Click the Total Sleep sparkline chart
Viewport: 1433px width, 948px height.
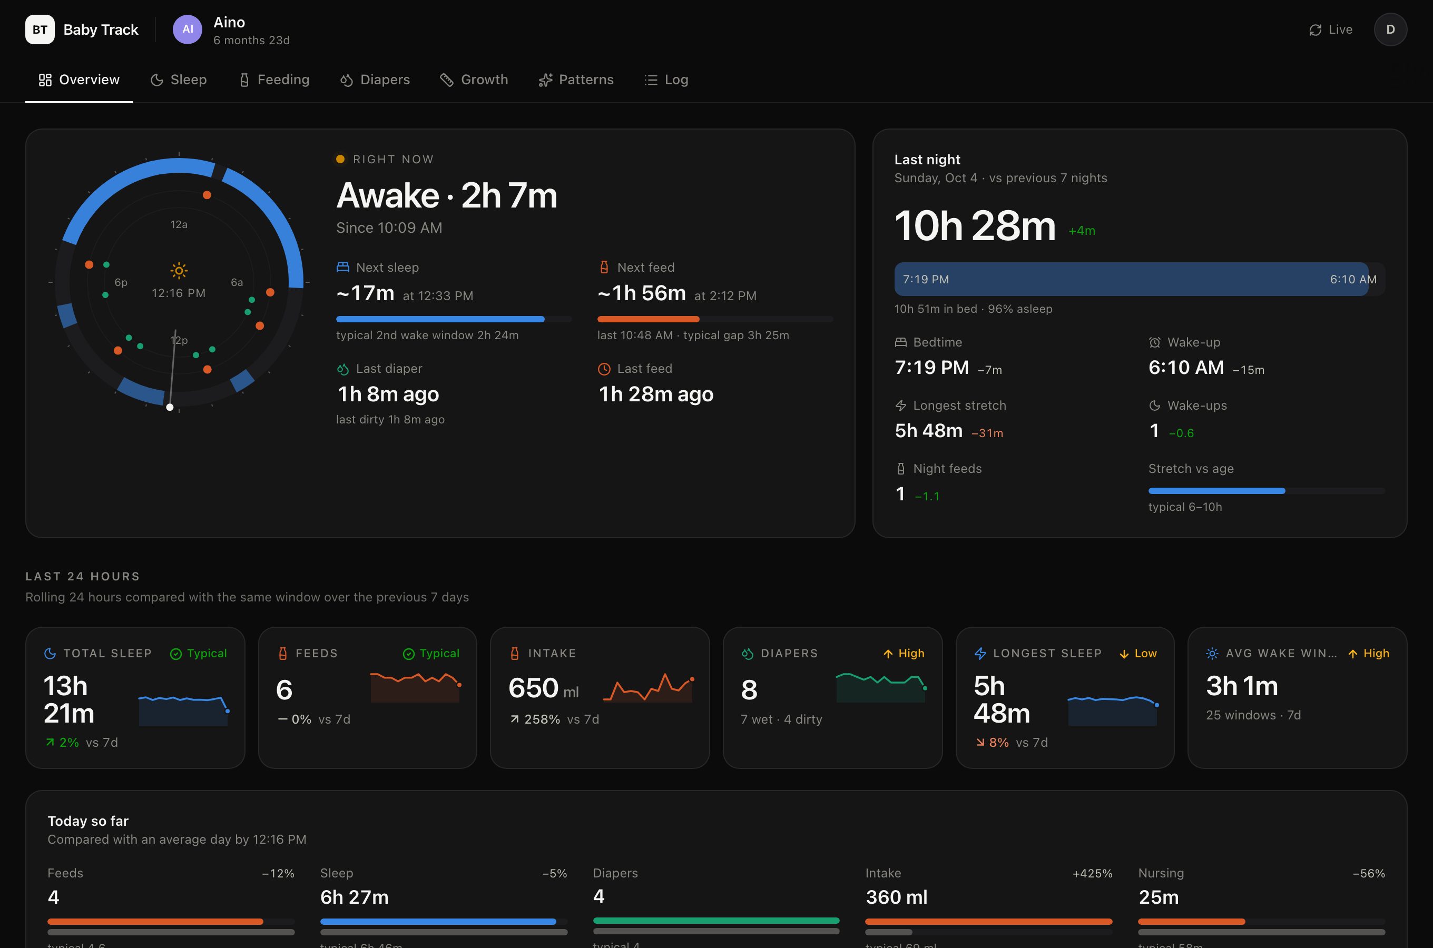coord(184,710)
